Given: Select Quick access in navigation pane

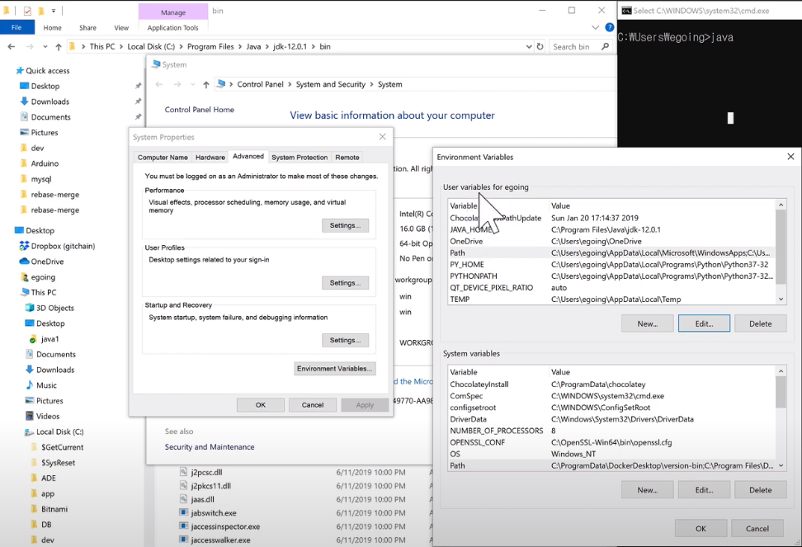Looking at the screenshot, I should [x=48, y=71].
